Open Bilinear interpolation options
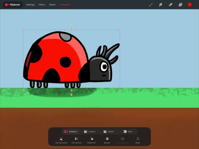 107,139
